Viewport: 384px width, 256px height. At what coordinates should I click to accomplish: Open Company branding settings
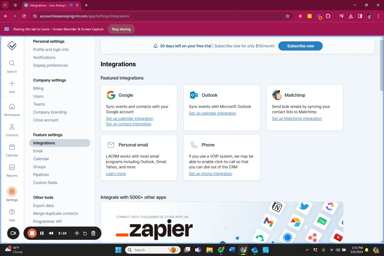(50, 112)
